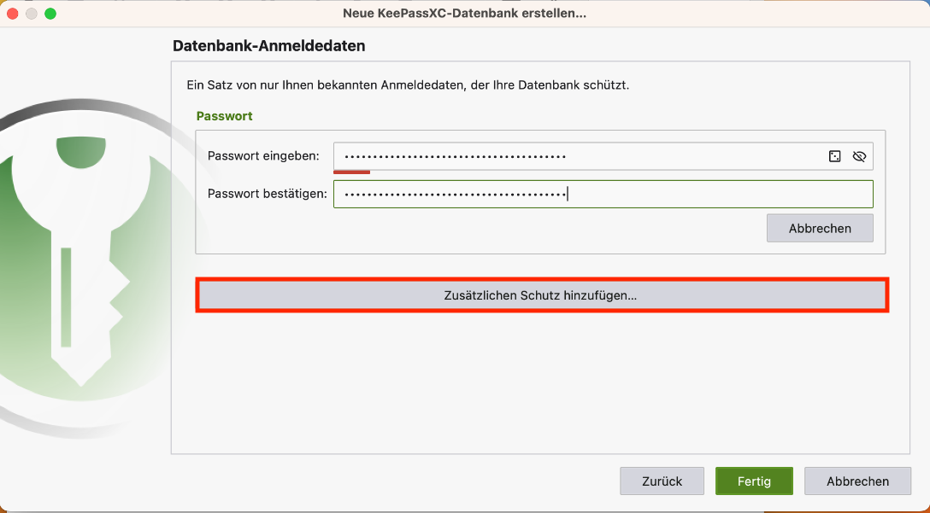The height and width of the screenshot is (513, 930).
Task: Toggle password visibility with the eye icon
Action: point(860,156)
